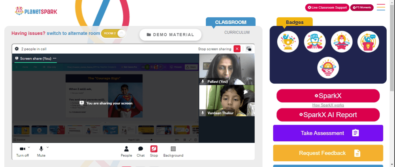Click the PlanetSpark logo

click(x=36, y=11)
